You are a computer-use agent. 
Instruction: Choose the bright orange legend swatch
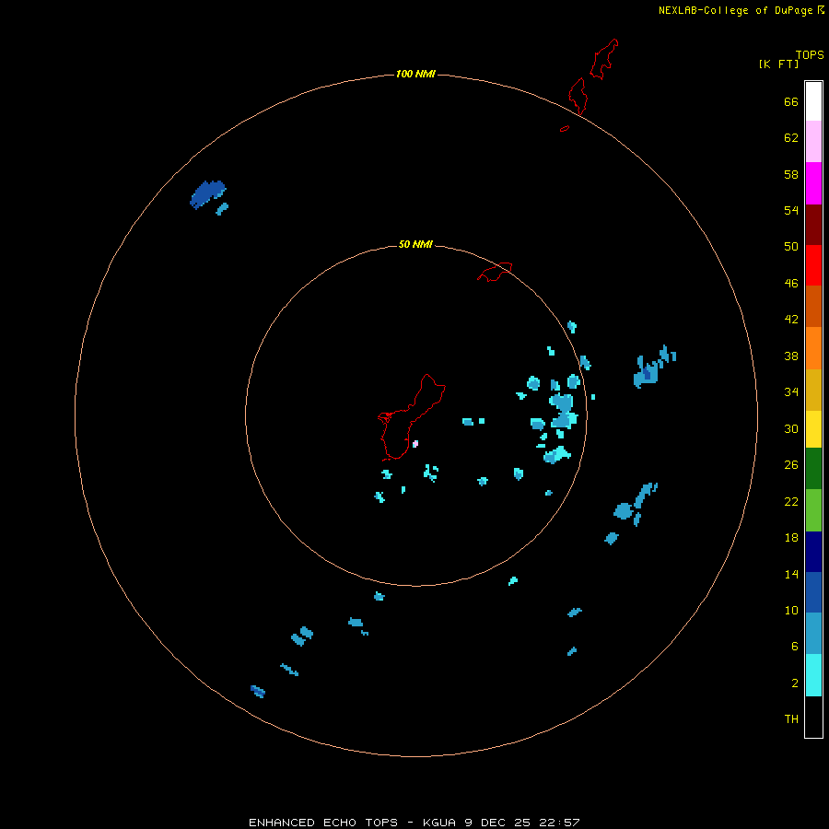click(813, 348)
